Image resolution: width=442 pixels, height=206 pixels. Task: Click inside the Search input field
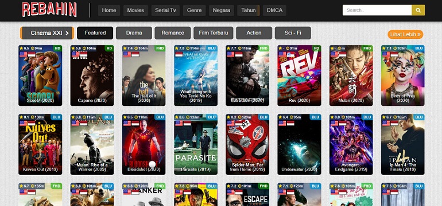pos(377,10)
